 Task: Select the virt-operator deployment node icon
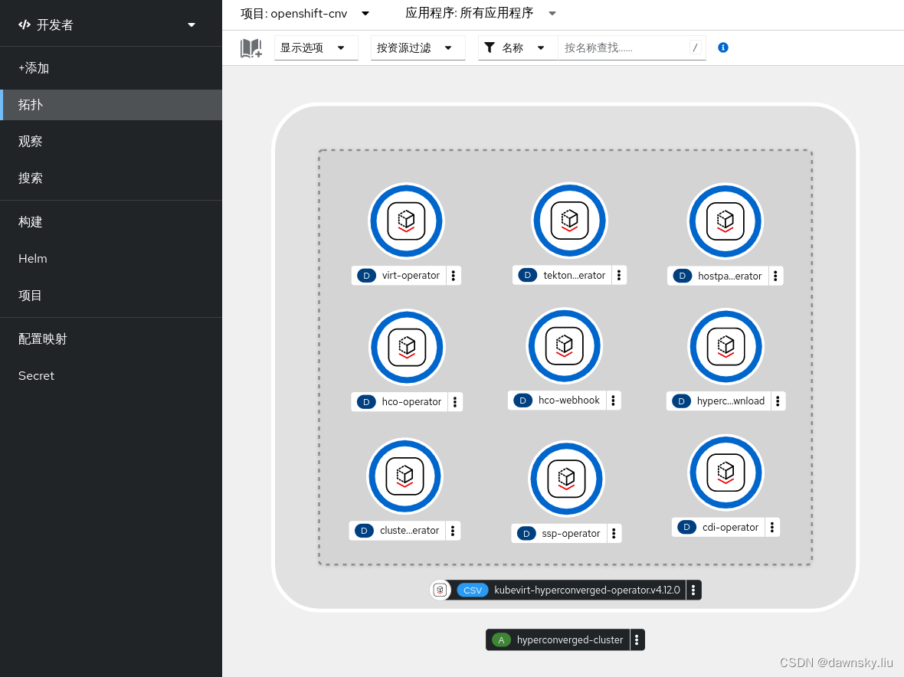[406, 221]
